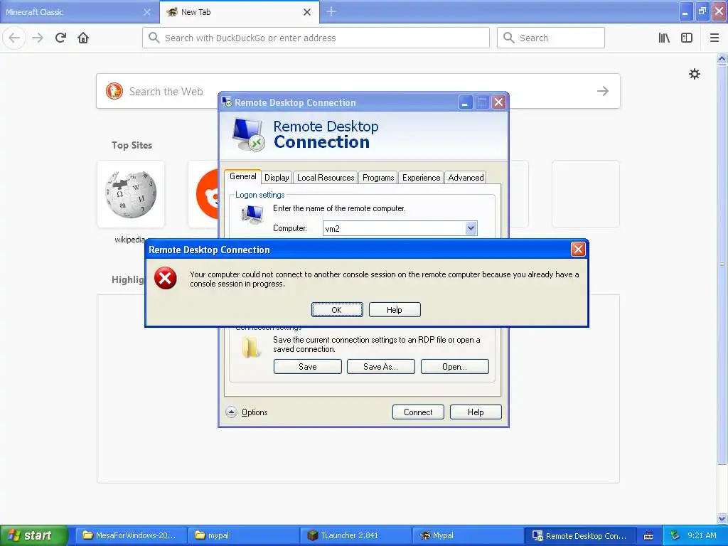Switch to the General tab
728x546 pixels.
243,176
